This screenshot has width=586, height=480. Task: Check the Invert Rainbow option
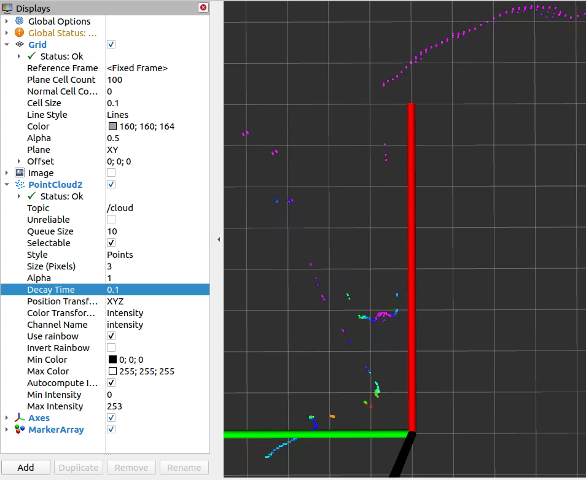click(111, 348)
